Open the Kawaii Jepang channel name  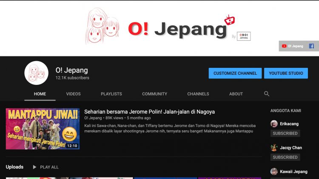point(293,172)
